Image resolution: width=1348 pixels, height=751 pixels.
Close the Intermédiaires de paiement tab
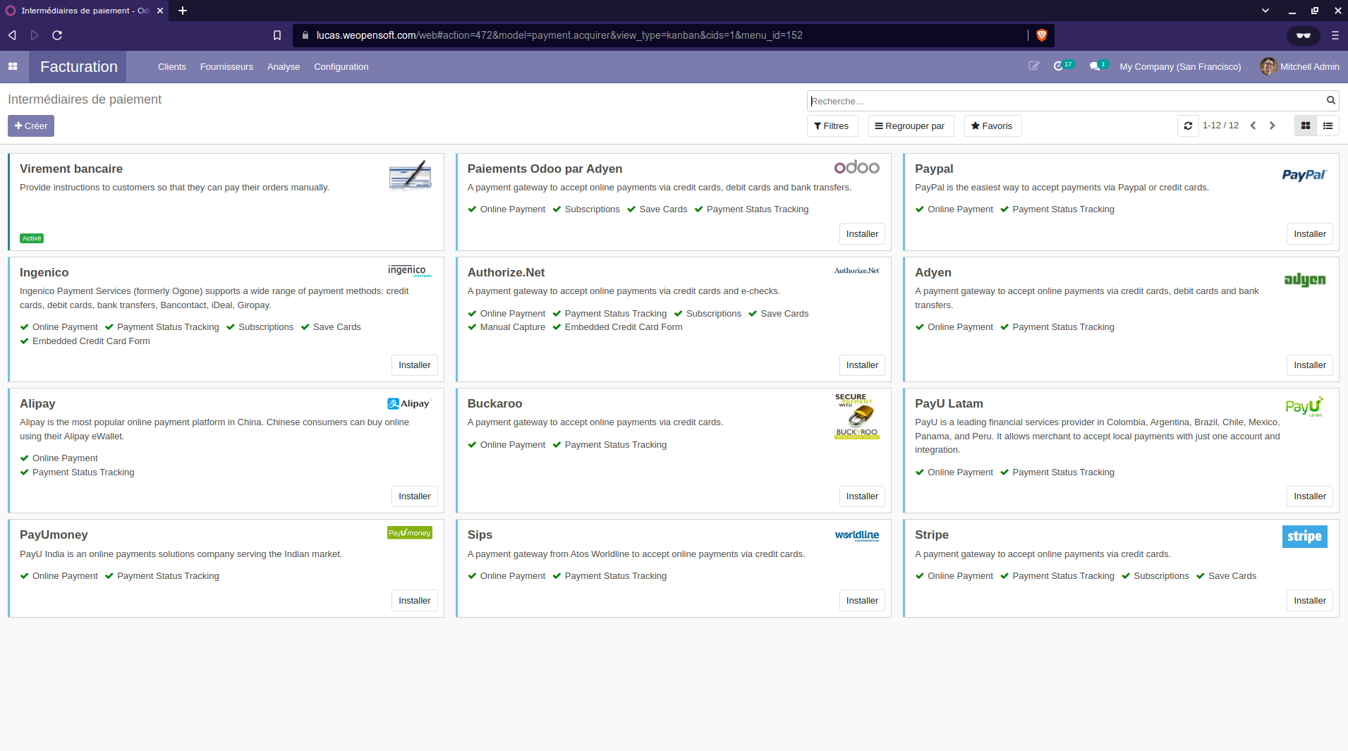160,11
